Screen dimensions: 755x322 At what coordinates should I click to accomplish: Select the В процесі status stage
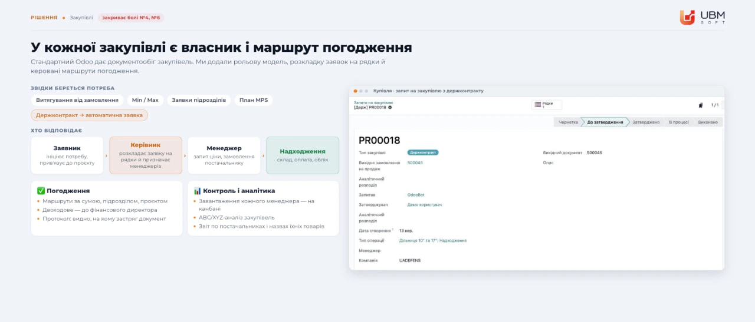click(x=678, y=122)
